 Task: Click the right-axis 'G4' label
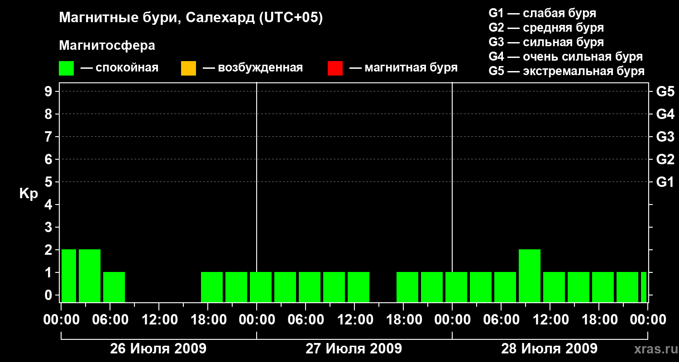tap(665, 114)
